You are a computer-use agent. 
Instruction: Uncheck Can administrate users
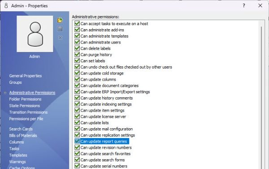click(77, 42)
